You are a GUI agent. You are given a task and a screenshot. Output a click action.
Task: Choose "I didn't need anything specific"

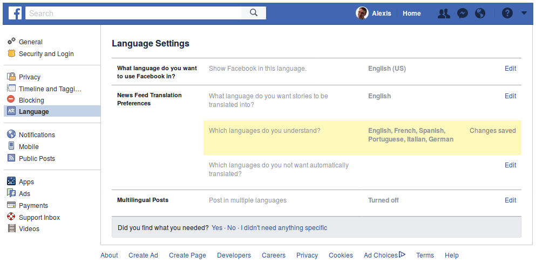(284, 227)
